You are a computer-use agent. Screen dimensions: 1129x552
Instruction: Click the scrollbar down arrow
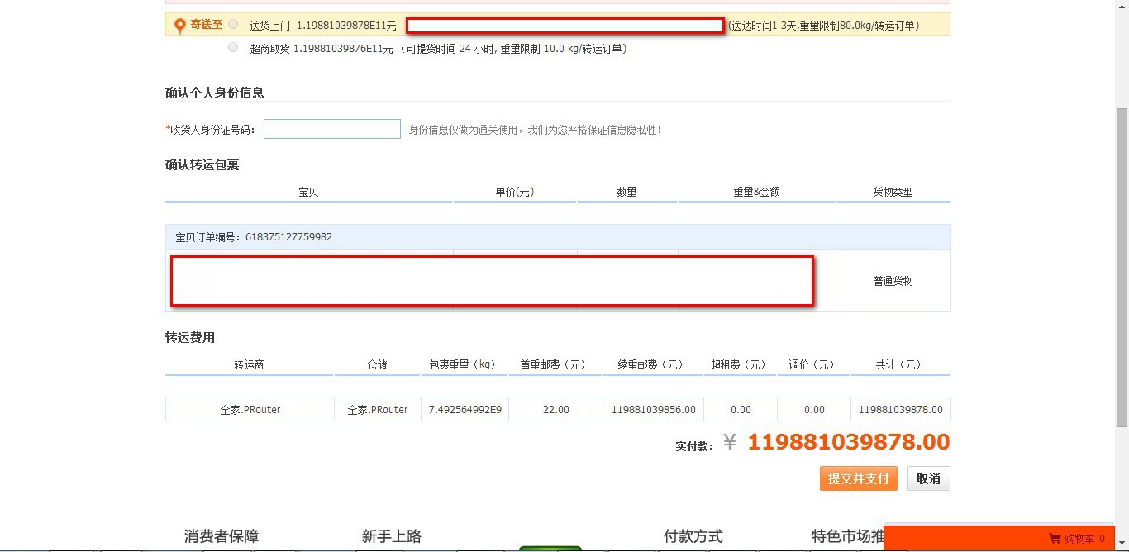click(1122, 545)
